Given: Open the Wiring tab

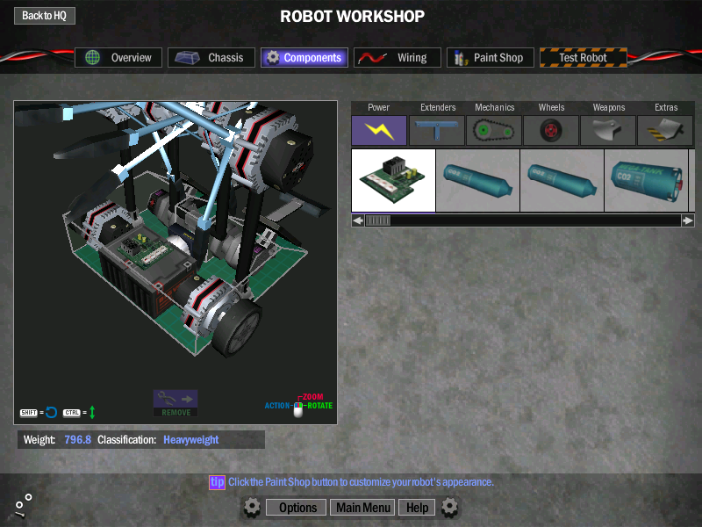Looking at the screenshot, I should pos(397,58).
